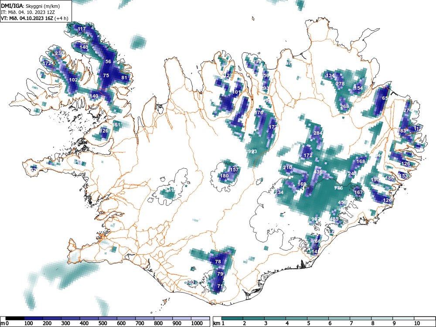Click the visibility value 56
The height and width of the screenshot is (327, 436).
click(109, 61)
